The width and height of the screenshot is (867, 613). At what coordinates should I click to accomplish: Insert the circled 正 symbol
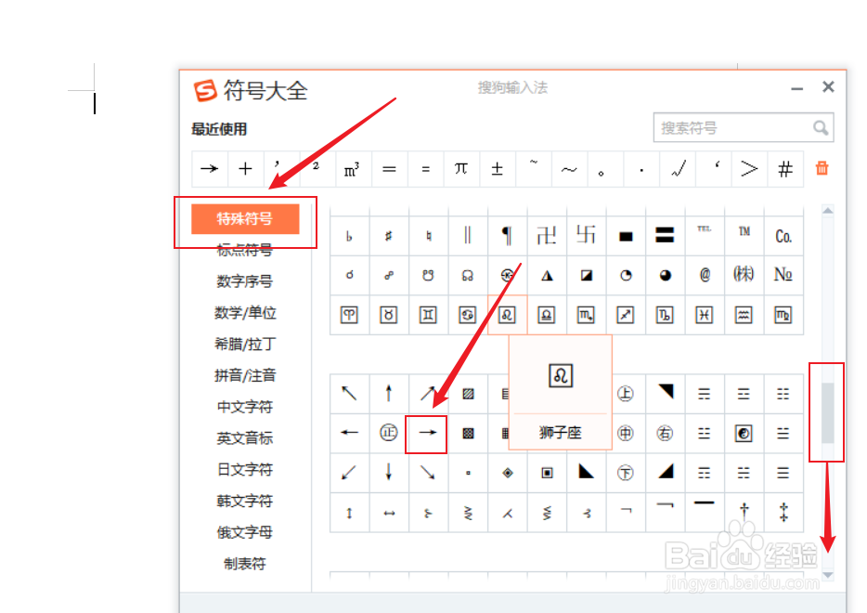389,433
